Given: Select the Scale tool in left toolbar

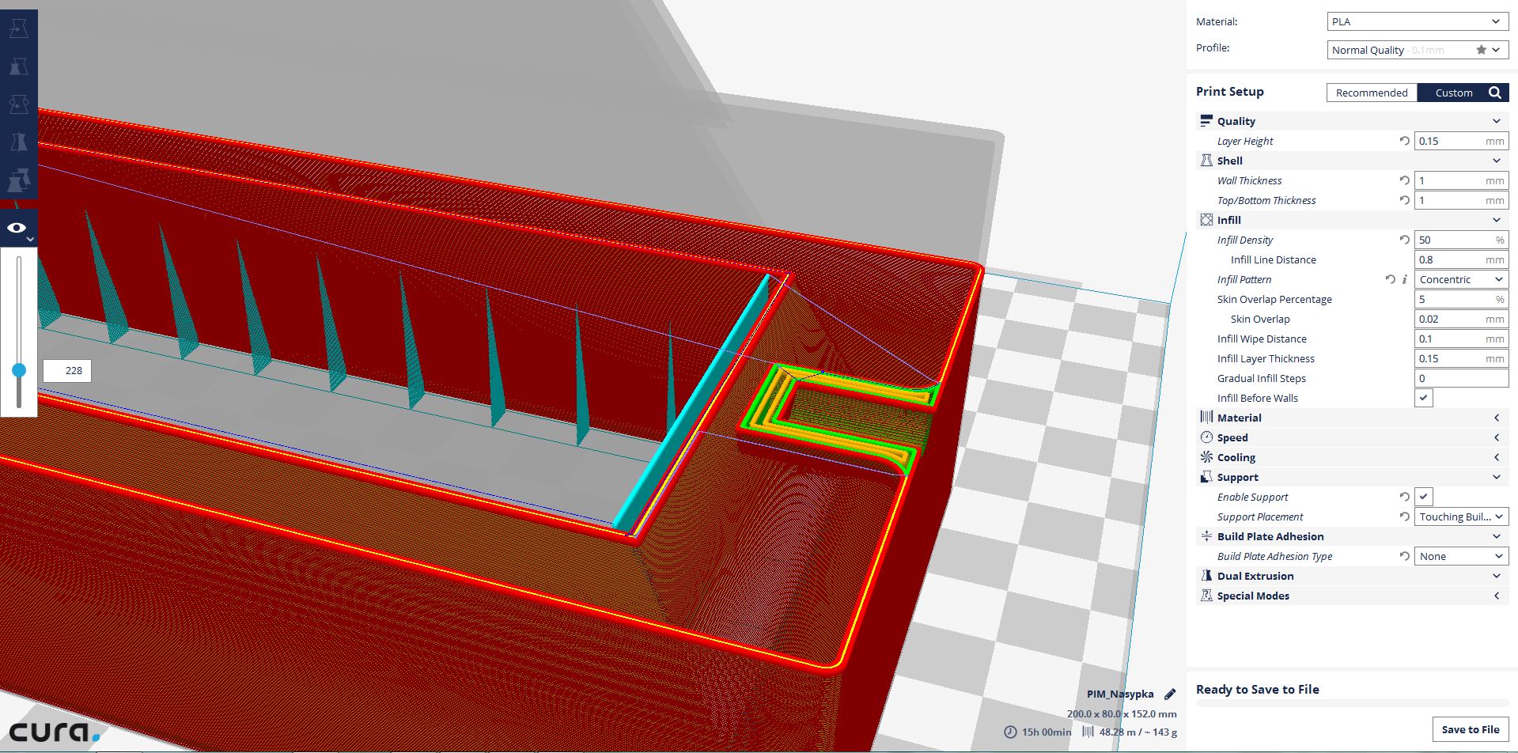Looking at the screenshot, I should 18,66.
